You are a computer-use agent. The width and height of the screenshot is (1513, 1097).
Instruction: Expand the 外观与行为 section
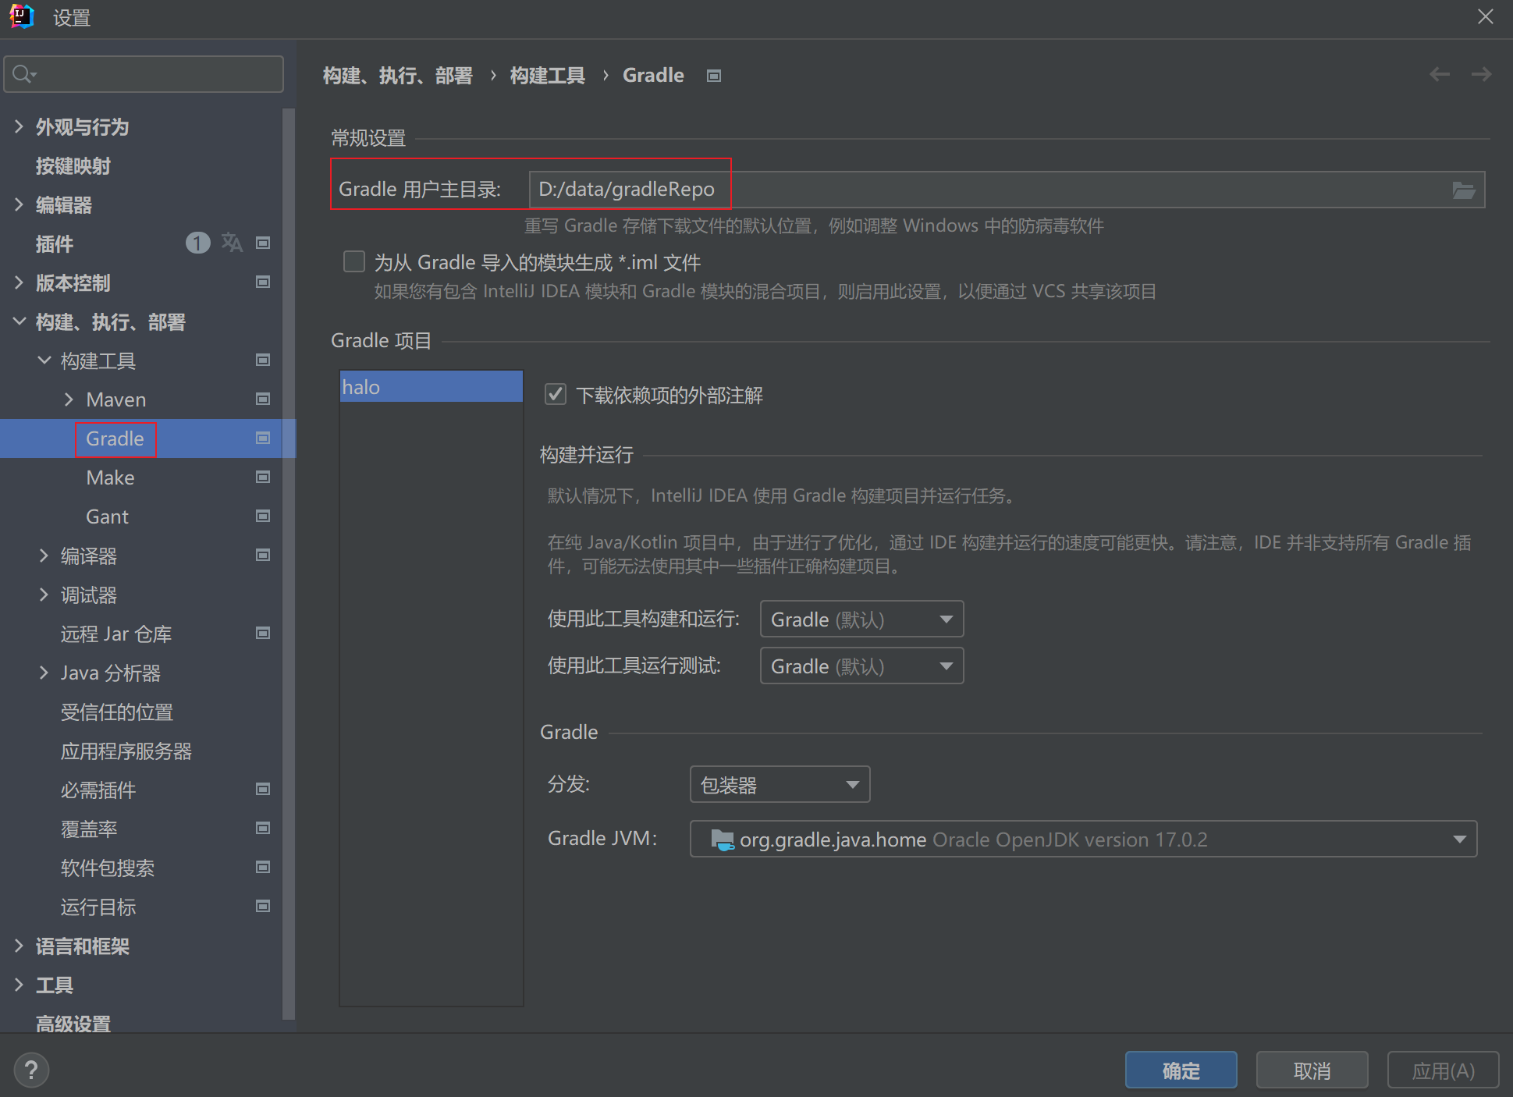19,126
